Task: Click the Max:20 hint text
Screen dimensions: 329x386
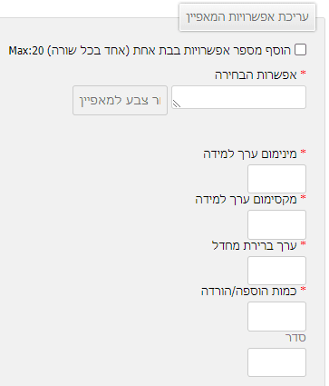Action: point(26,51)
